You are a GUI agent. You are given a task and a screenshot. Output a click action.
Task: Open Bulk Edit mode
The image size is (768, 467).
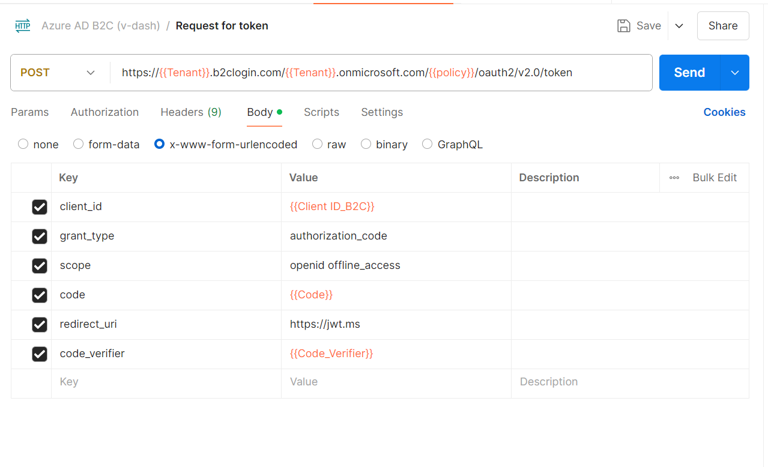pyautogui.click(x=715, y=178)
